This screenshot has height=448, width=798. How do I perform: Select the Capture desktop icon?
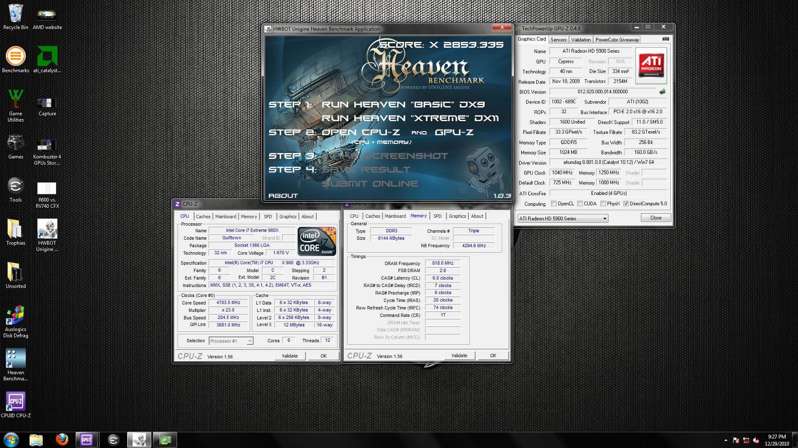47,105
